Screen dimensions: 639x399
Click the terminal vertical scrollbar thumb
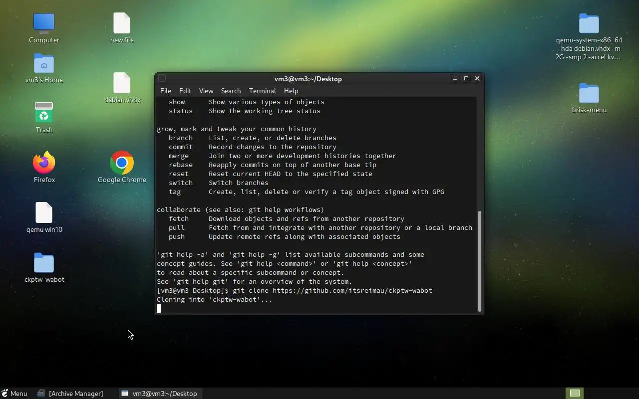pyautogui.click(x=480, y=260)
